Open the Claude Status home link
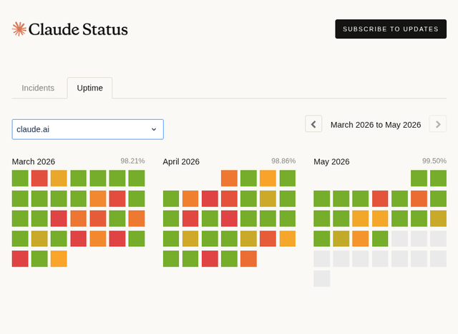Viewport: 458px width, 334px height. (70, 29)
